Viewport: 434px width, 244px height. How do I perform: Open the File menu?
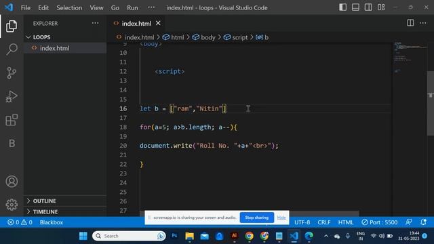click(26, 7)
